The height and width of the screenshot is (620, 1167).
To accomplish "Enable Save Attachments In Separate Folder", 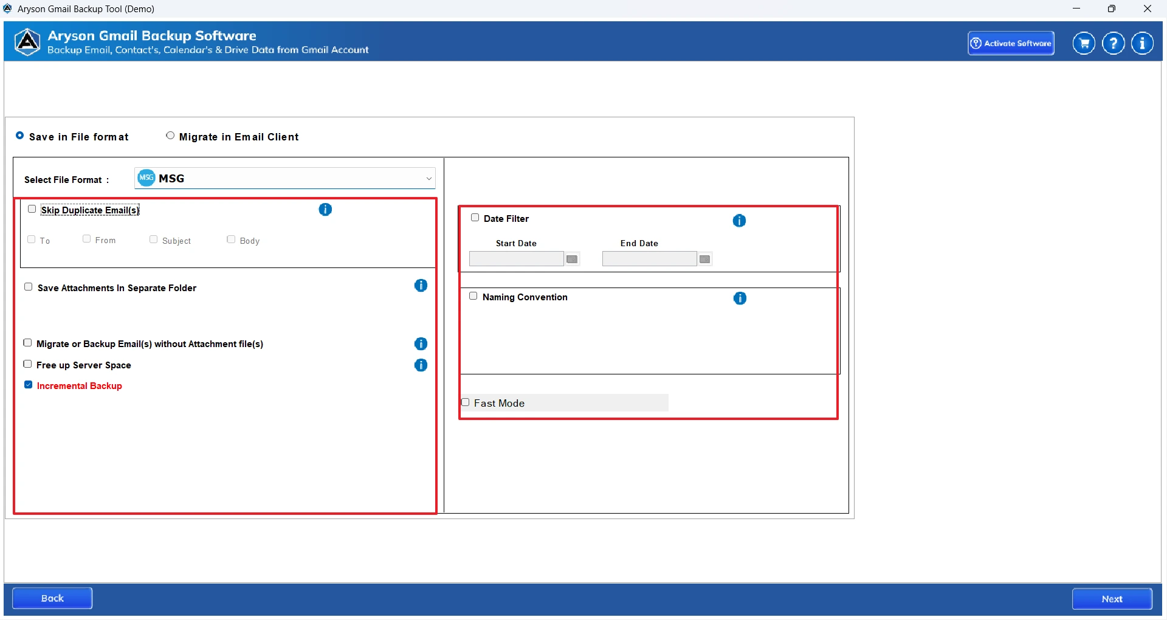I will click(x=29, y=287).
